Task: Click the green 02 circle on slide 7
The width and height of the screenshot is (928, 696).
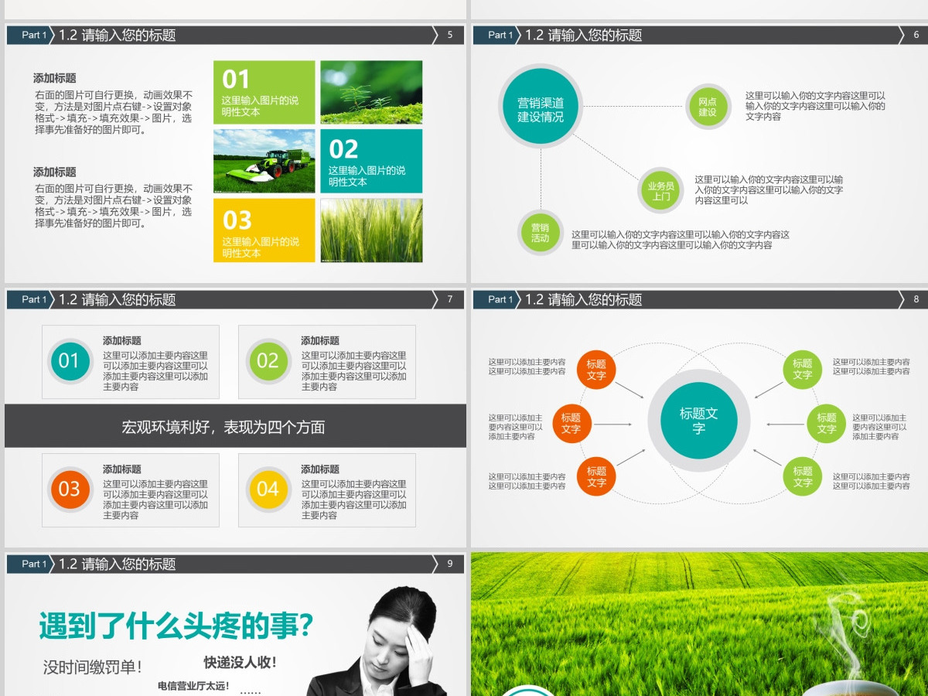Action: click(268, 360)
